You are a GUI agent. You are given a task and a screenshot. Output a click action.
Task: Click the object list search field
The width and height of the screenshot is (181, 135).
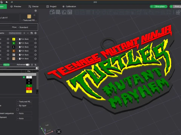18,68
